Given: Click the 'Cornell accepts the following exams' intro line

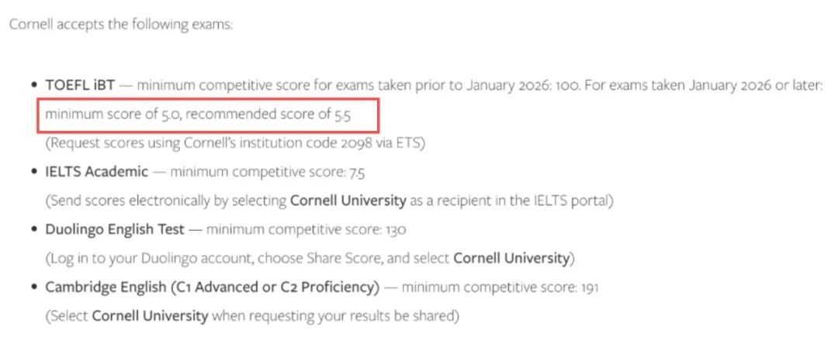Looking at the screenshot, I should 121,23.
